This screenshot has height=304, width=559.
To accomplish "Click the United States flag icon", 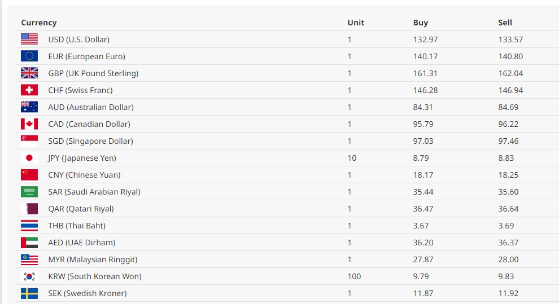I will 29,39.
